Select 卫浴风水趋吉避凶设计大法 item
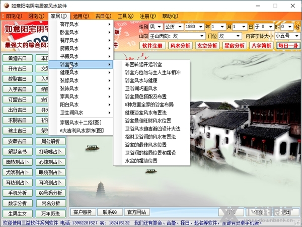This screenshot has height=227, width=302. click(x=152, y=129)
